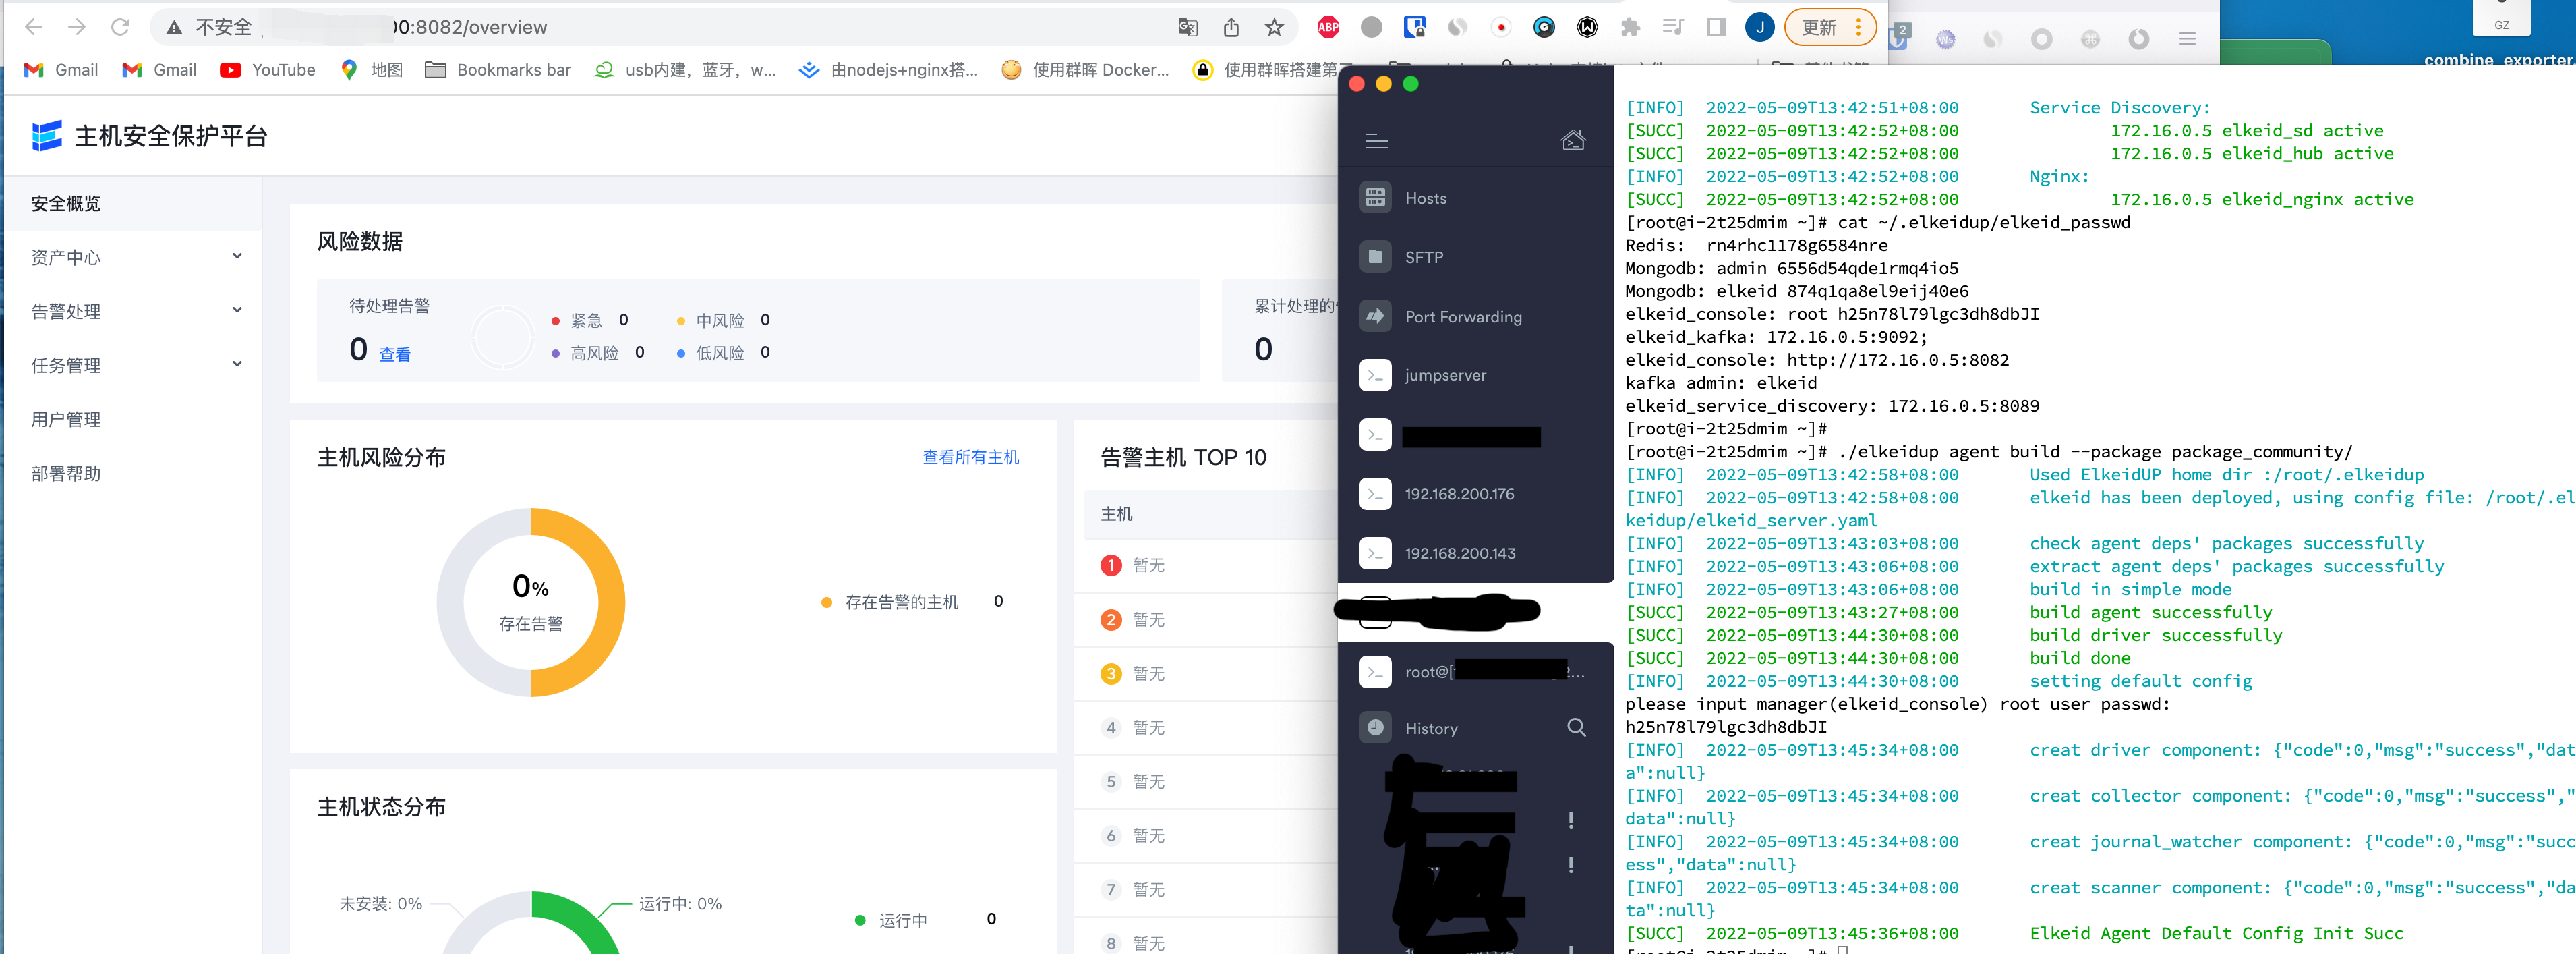Bookmark this page with the star icon
Screen dimensions: 2576x954
(1275, 27)
